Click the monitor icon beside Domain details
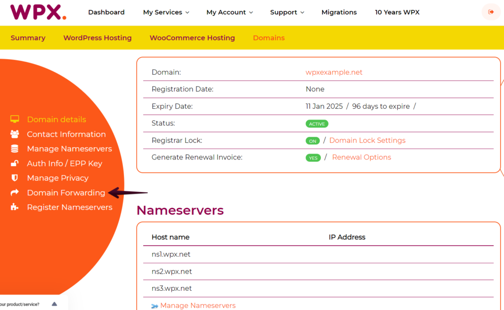Screen dimensions: 504x310 [14, 120]
